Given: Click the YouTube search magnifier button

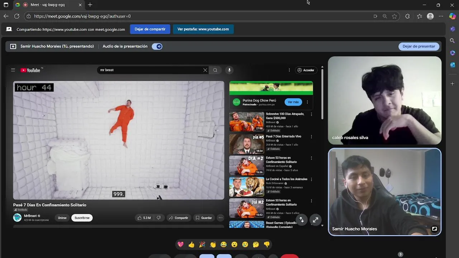Looking at the screenshot, I should pyautogui.click(x=215, y=70).
